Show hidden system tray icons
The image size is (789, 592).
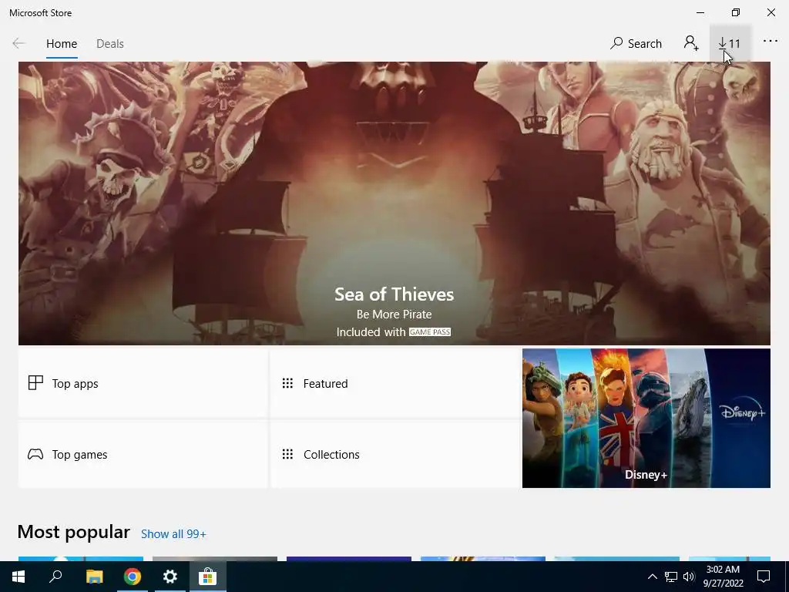click(652, 577)
